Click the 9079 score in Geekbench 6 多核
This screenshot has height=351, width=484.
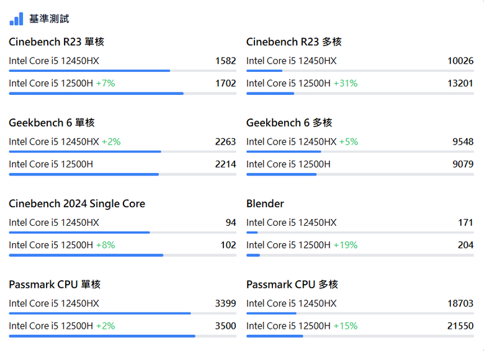(463, 164)
